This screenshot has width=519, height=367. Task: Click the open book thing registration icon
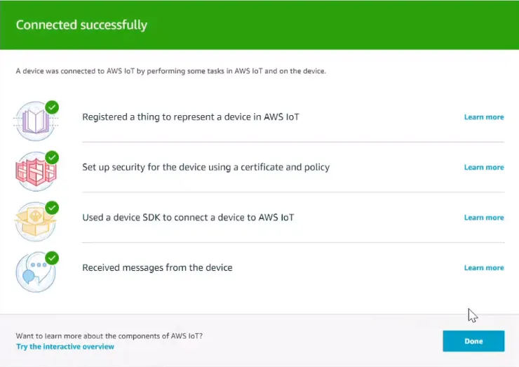click(x=36, y=121)
